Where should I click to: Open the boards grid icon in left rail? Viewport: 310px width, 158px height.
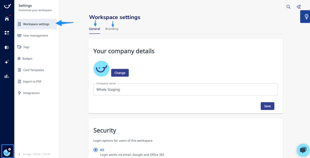(7, 33)
